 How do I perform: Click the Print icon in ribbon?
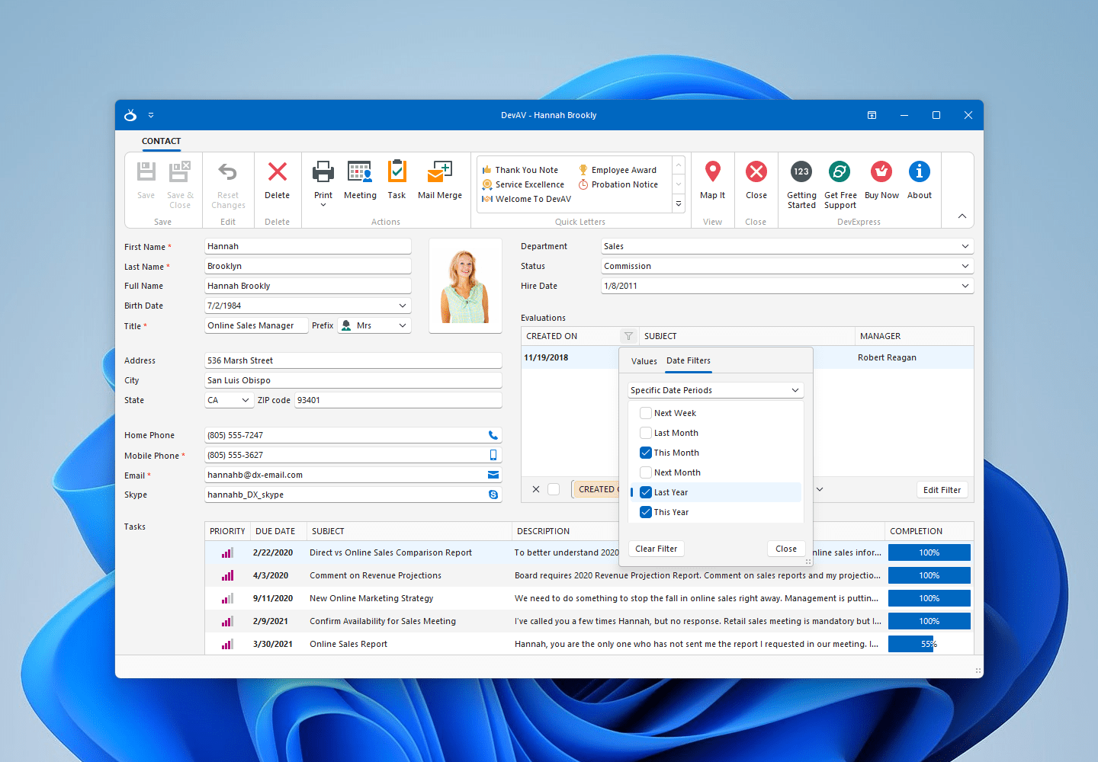(x=323, y=172)
